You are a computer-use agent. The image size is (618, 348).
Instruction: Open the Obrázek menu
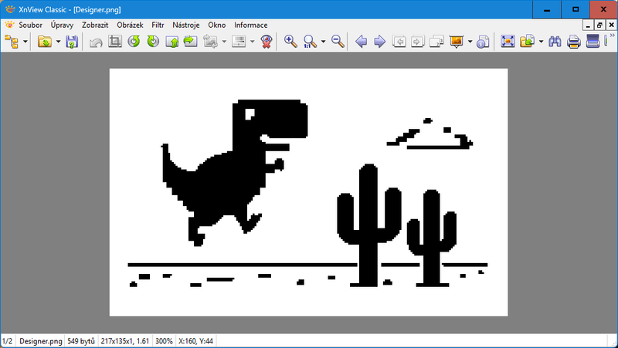click(x=130, y=25)
